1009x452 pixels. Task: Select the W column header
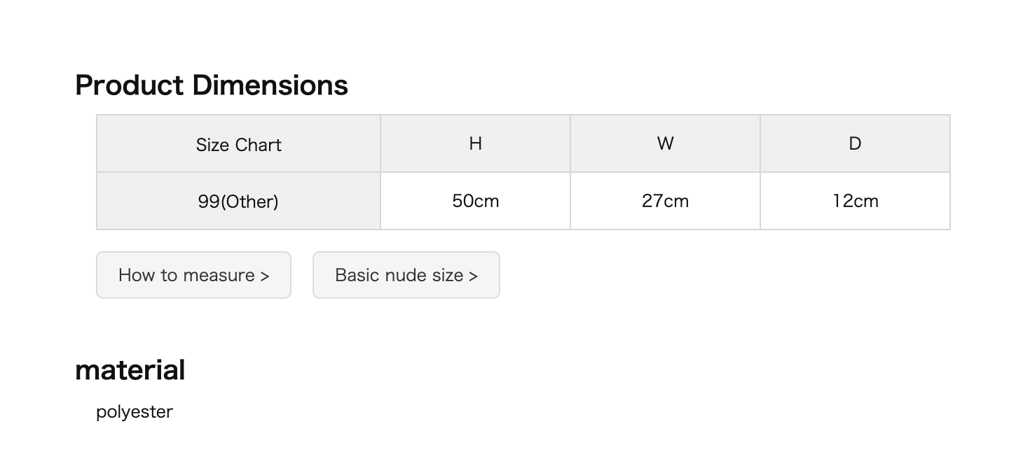(665, 144)
